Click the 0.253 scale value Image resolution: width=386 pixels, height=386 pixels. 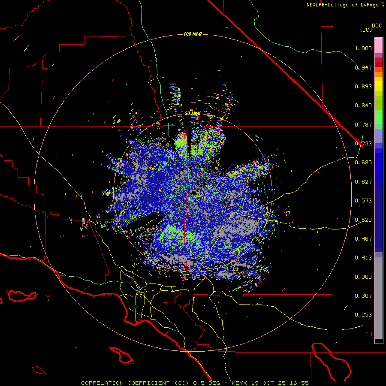(x=363, y=315)
